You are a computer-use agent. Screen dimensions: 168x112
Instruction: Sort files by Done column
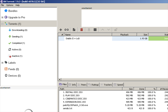pyautogui.click(x=139, y=89)
